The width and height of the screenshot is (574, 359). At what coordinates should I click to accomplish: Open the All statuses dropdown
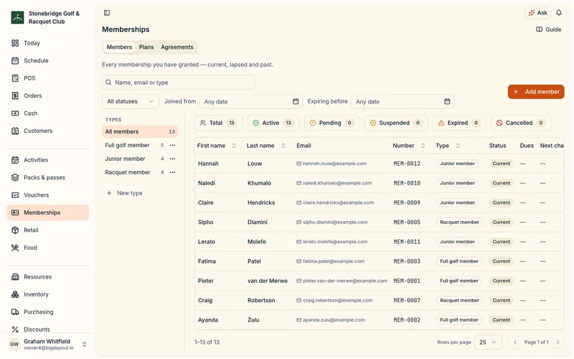131,101
